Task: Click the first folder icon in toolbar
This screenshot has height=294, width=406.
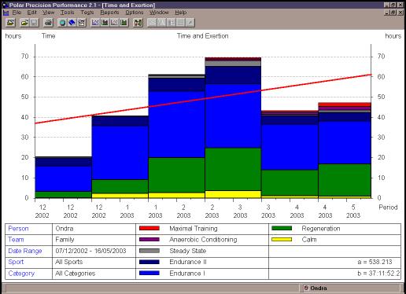Action: [x=10, y=23]
